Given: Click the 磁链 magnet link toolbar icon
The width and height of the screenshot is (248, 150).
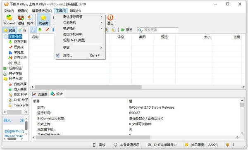Looking at the screenshot, I should [21, 19].
